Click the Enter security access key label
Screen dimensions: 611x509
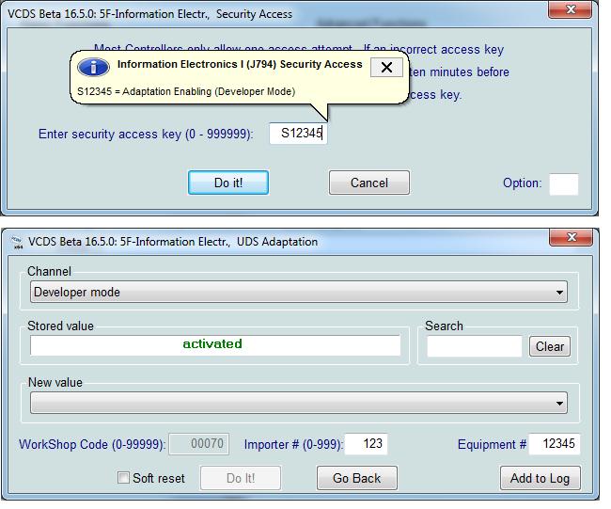coord(146,135)
